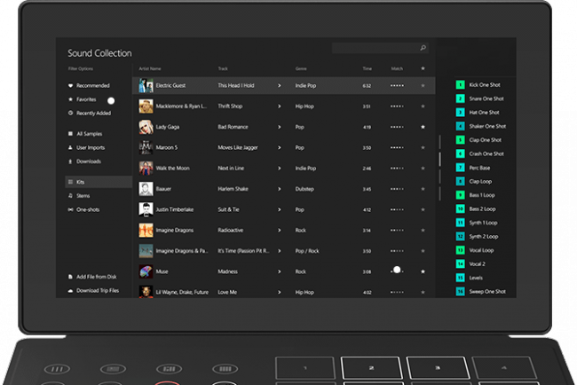Screen dimensions: 577x385
Task: Select pad 13 Vocal Loop
Action: coord(475,250)
